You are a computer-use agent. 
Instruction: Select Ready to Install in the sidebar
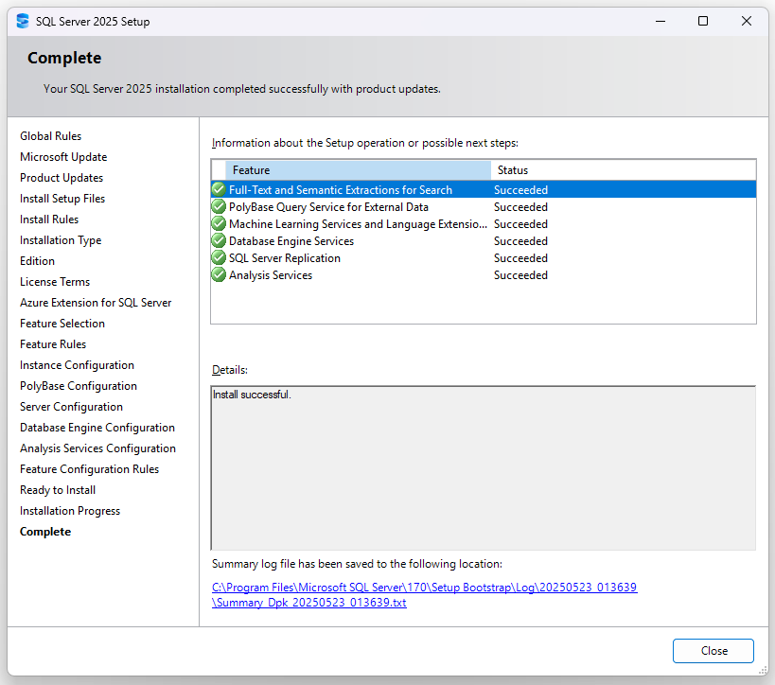coord(57,489)
